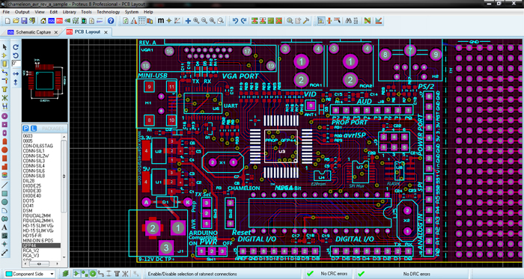Toggle metric units with the 'm' button

point(161,21)
